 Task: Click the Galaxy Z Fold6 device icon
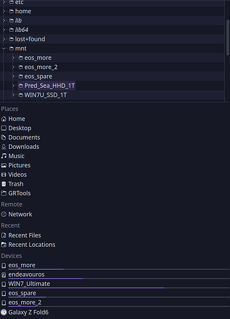pos(4,312)
